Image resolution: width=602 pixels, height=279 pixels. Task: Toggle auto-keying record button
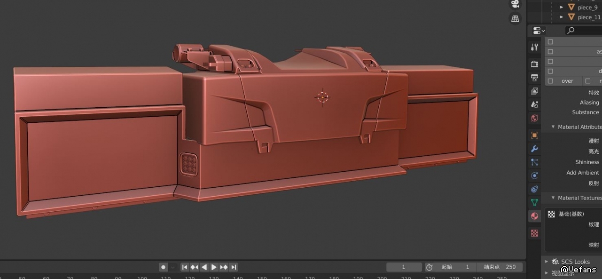click(x=163, y=267)
